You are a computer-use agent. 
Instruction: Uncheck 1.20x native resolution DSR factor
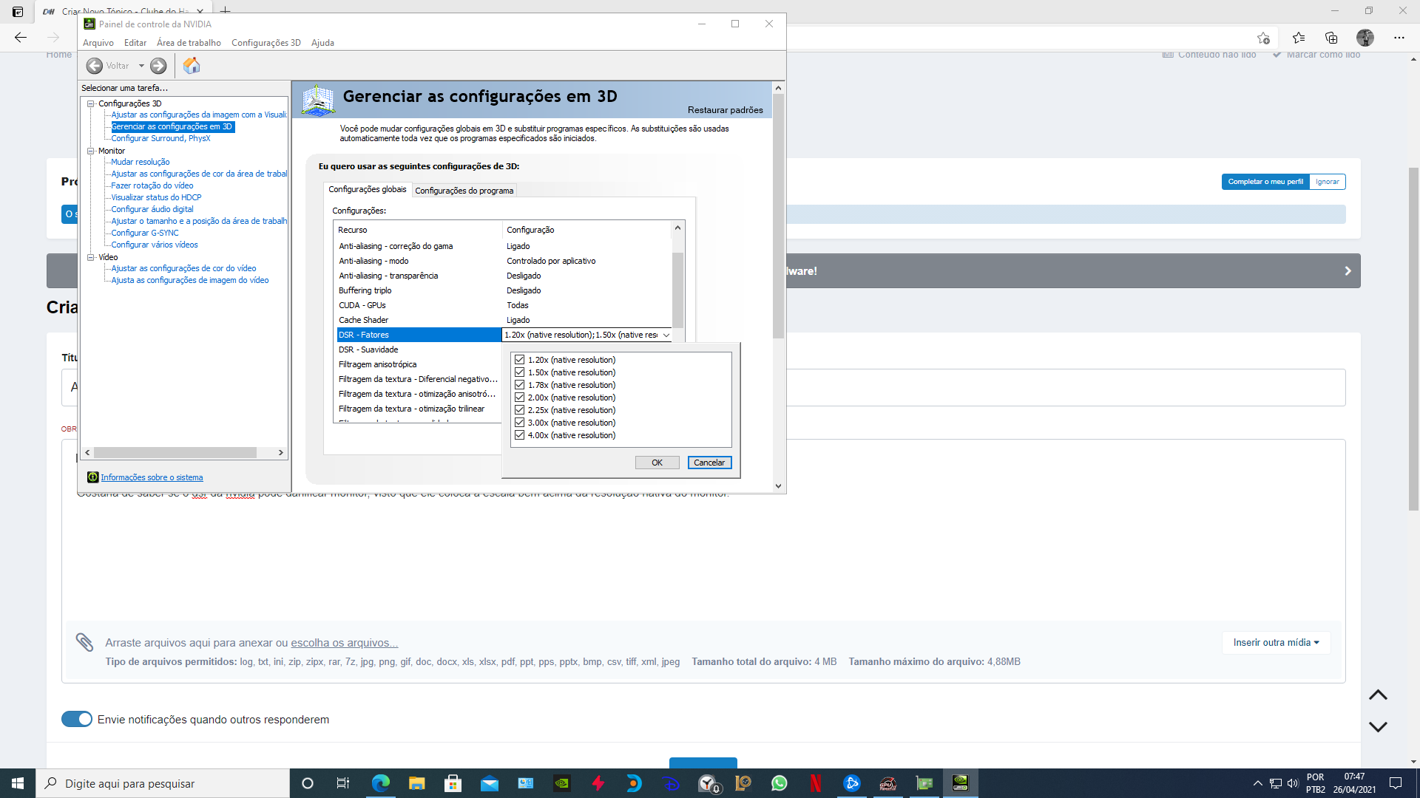[x=519, y=360]
